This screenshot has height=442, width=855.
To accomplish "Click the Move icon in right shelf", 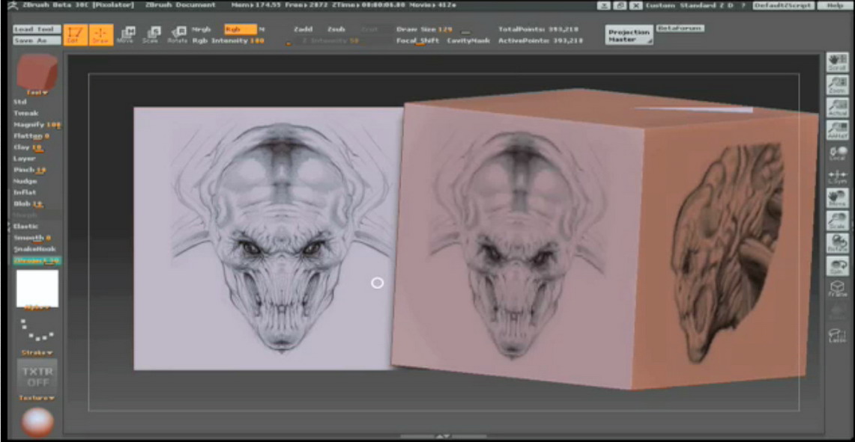I will [837, 198].
